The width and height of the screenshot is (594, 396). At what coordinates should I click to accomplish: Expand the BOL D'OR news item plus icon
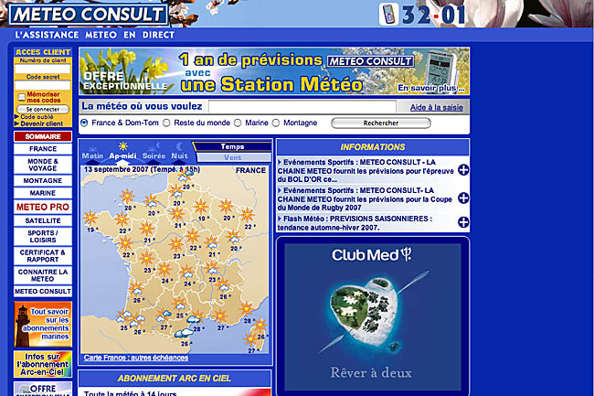coord(463,170)
